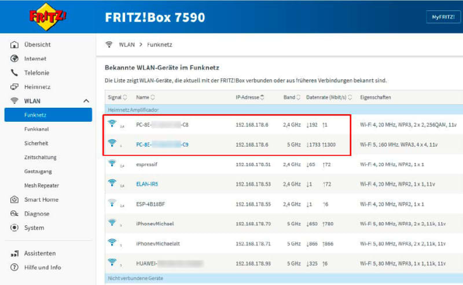Open the Assistenten menu item
The width and height of the screenshot is (463, 285).
click(40, 253)
